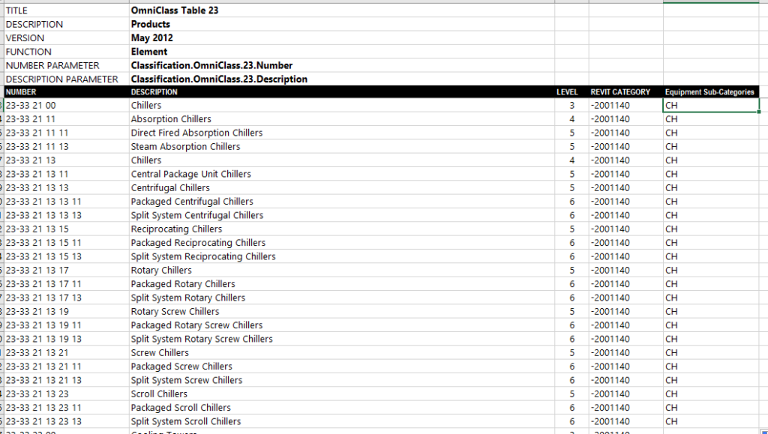Select 'Packaged Reciprocating Chillers' cell
Screen dimensions: 768x434
click(342, 242)
